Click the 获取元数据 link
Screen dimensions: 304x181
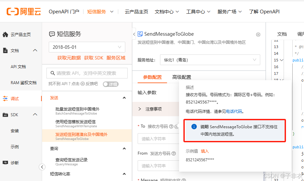point(69,58)
